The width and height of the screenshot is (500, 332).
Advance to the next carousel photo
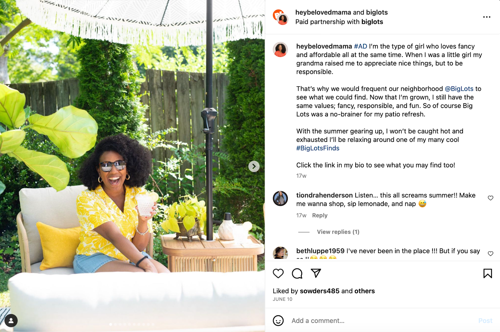tap(254, 166)
